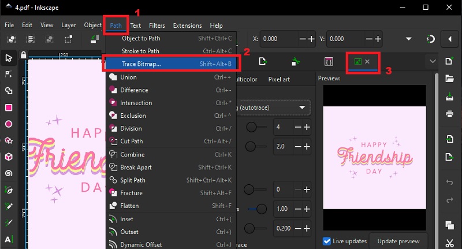This screenshot has width=462, height=249.
Task: Adjust the slider beside value 0.200
Action: (x=255, y=228)
